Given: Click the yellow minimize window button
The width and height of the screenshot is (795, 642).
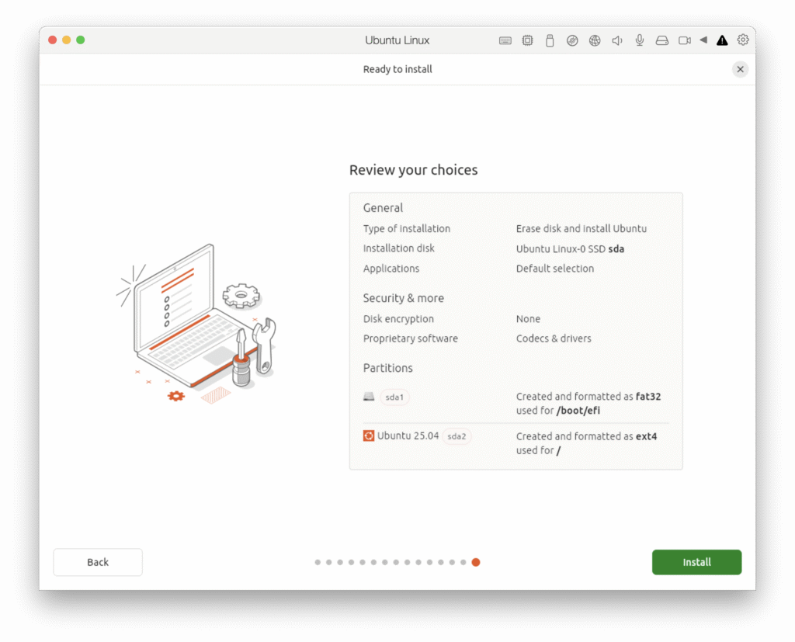Looking at the screenshot, I should (x=67, y=40).
